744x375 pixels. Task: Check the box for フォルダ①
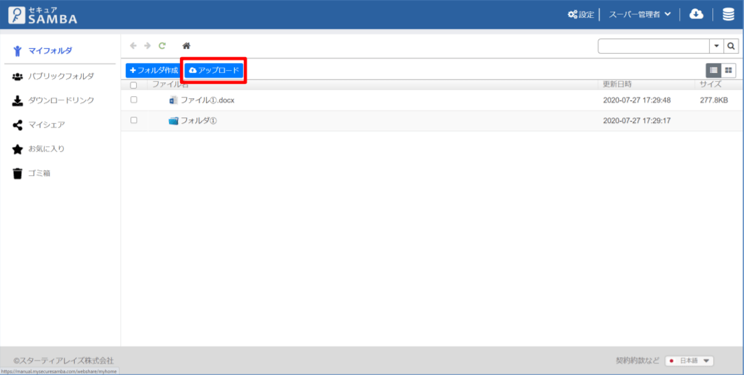point(133,120)
